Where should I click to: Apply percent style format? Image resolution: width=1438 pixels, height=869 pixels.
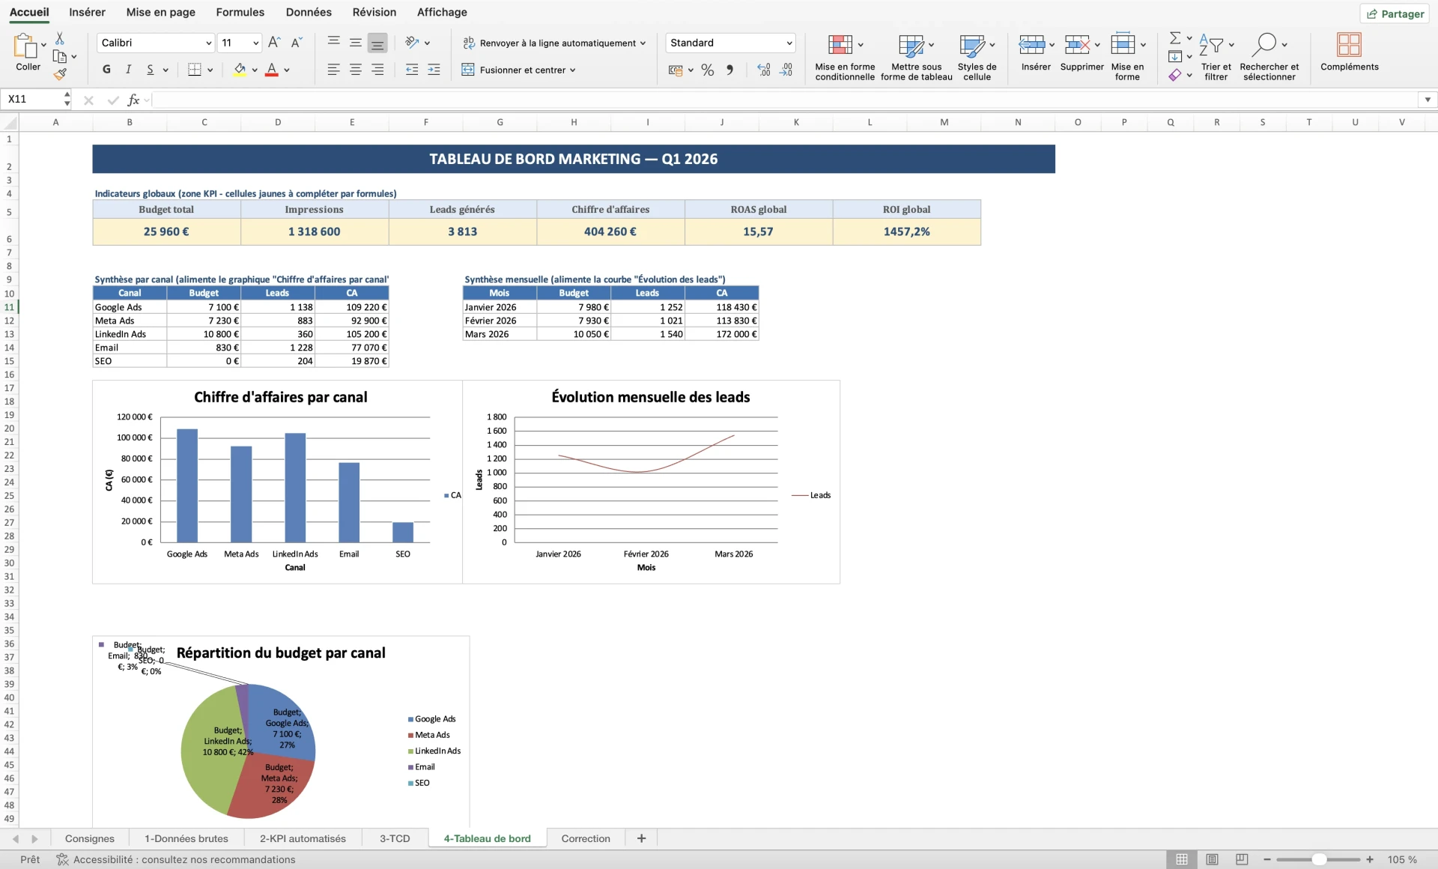point(708,70)
